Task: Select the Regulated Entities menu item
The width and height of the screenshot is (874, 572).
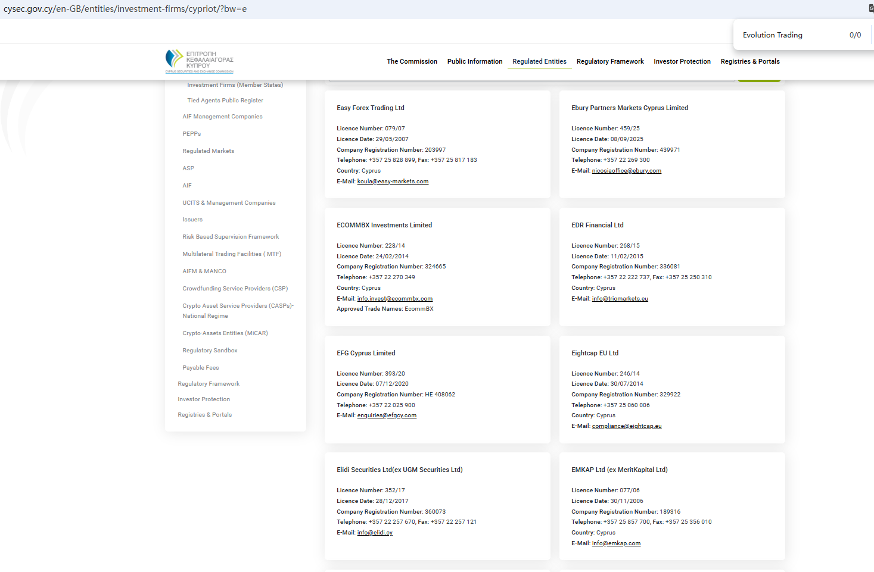Action: [539, 61]
